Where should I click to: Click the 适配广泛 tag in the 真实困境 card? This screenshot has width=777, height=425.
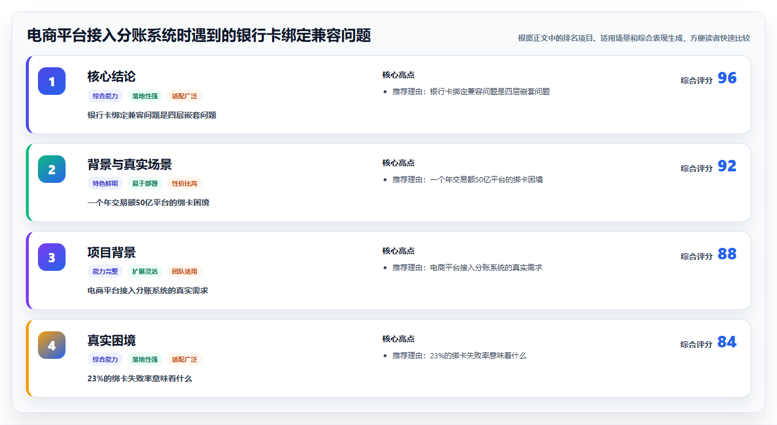185,360
